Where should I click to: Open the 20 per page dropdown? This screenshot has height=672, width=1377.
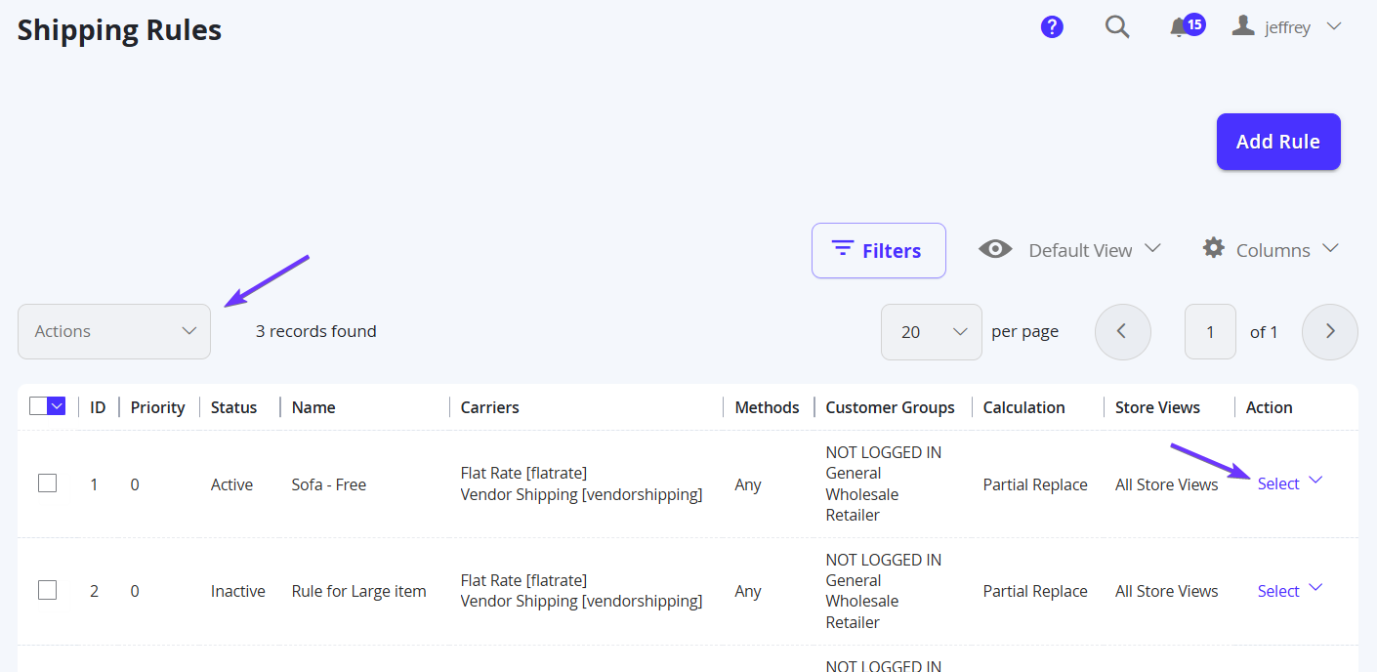coord(931,332)
